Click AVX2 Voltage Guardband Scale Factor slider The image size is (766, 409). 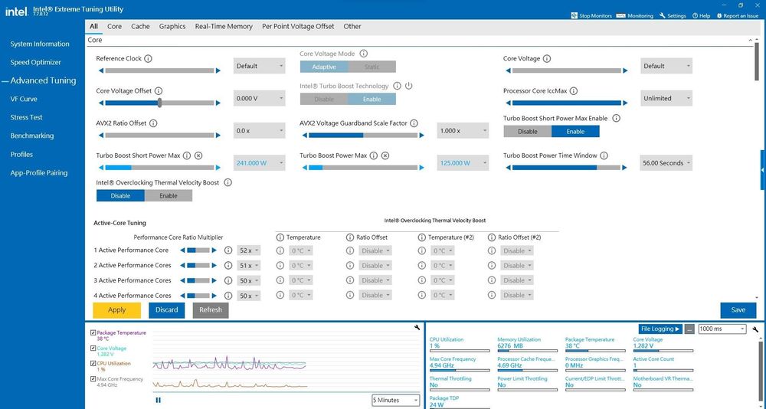coord(363,136)
